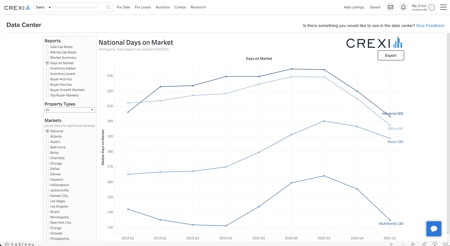Screen dimensions: 450x246
Task: Click the Crexi logo in the header
Action: (16, 7)
